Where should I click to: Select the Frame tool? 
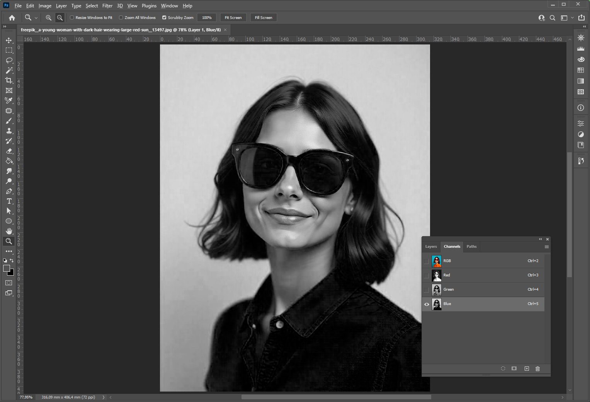(x=9, y=90)
